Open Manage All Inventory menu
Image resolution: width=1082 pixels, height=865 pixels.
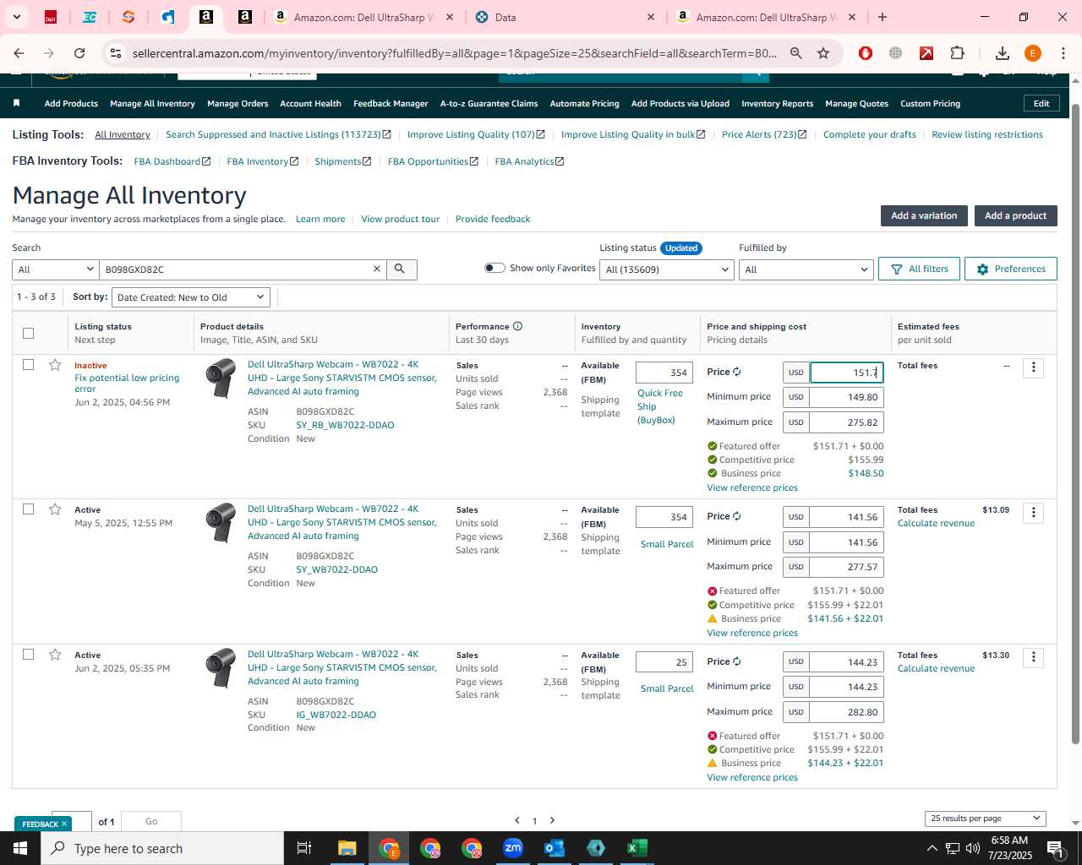152,103
